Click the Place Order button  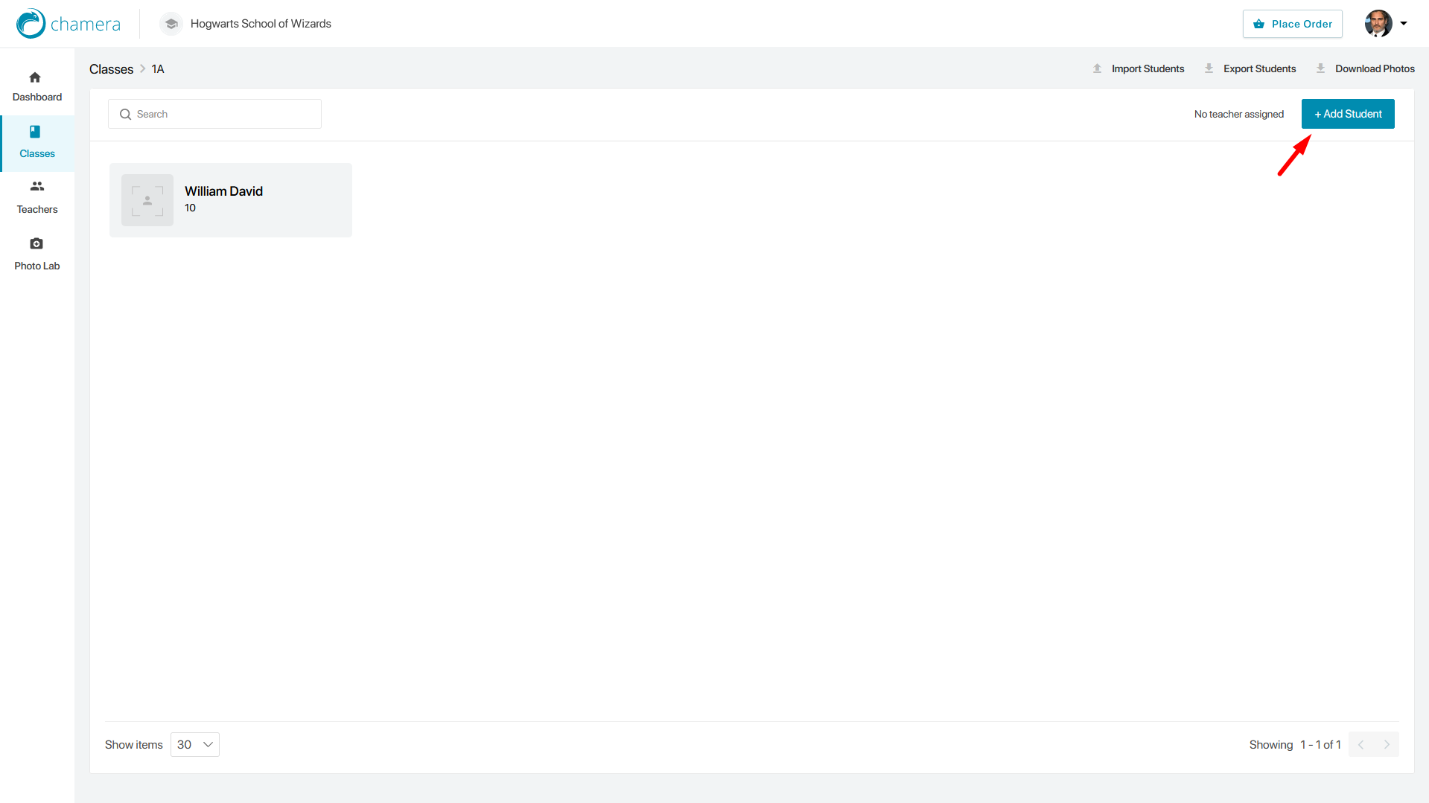1293,24
